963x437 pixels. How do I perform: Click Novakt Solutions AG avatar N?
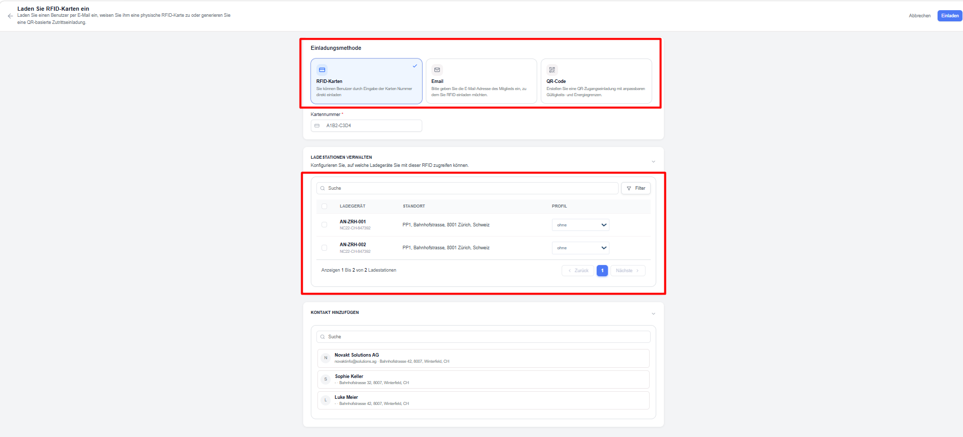(326, 358)
